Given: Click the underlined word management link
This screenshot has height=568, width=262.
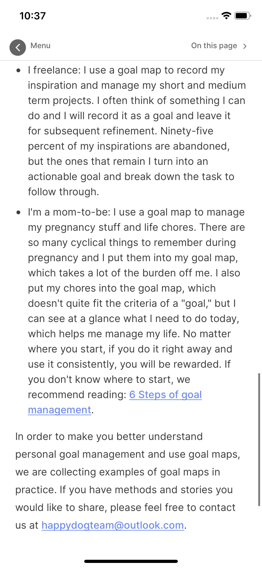Looking at the screenshot, I should pyautogui.click(x=59, y=410).
